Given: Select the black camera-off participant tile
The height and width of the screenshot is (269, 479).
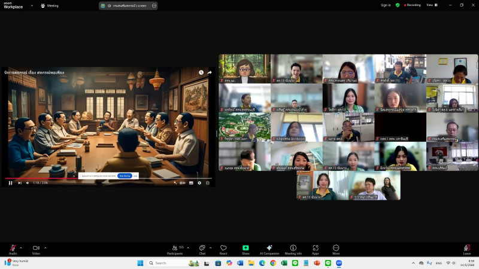Looking at the screenshot, I should [400, 127].
